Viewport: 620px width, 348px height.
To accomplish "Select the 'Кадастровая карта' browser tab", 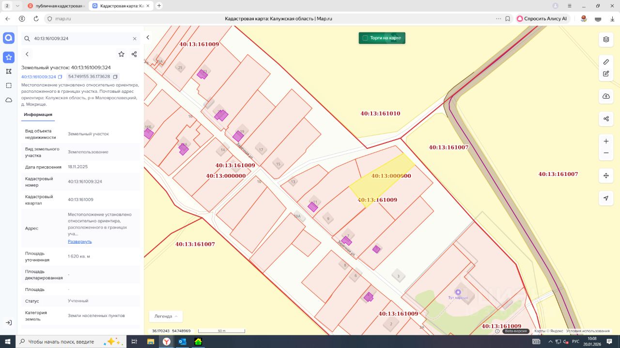I will point(122,6).
